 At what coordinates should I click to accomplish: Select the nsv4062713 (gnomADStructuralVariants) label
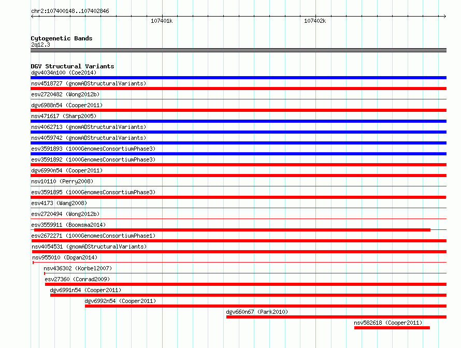[89, 127]
